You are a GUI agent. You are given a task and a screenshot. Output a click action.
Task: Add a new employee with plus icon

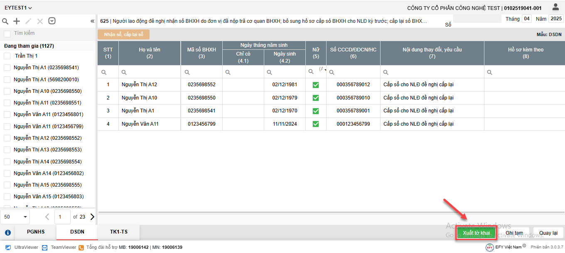tap(17, 21)
